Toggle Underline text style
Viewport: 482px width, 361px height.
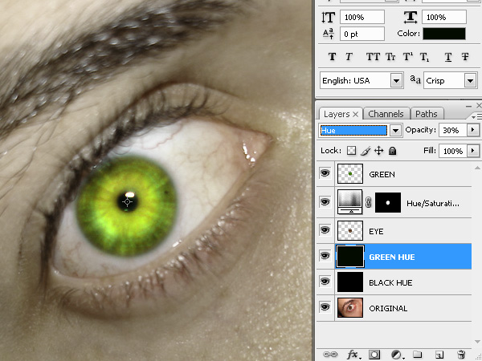(x=448, y=57)
